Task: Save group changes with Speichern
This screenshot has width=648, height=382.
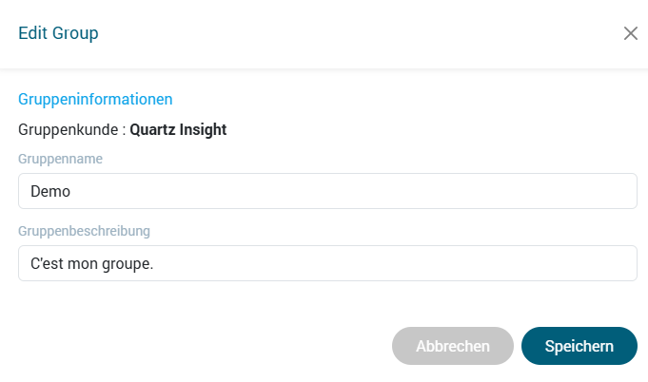Action: coord(579,346)
